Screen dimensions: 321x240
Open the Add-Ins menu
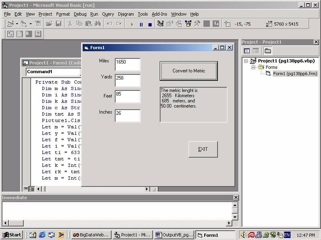point(159,14)
